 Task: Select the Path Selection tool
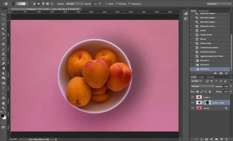[3, 93]
